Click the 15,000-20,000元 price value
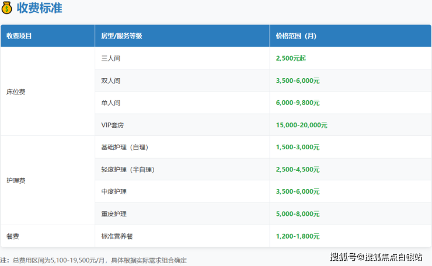Screen dimensions: 432x266 301,125
